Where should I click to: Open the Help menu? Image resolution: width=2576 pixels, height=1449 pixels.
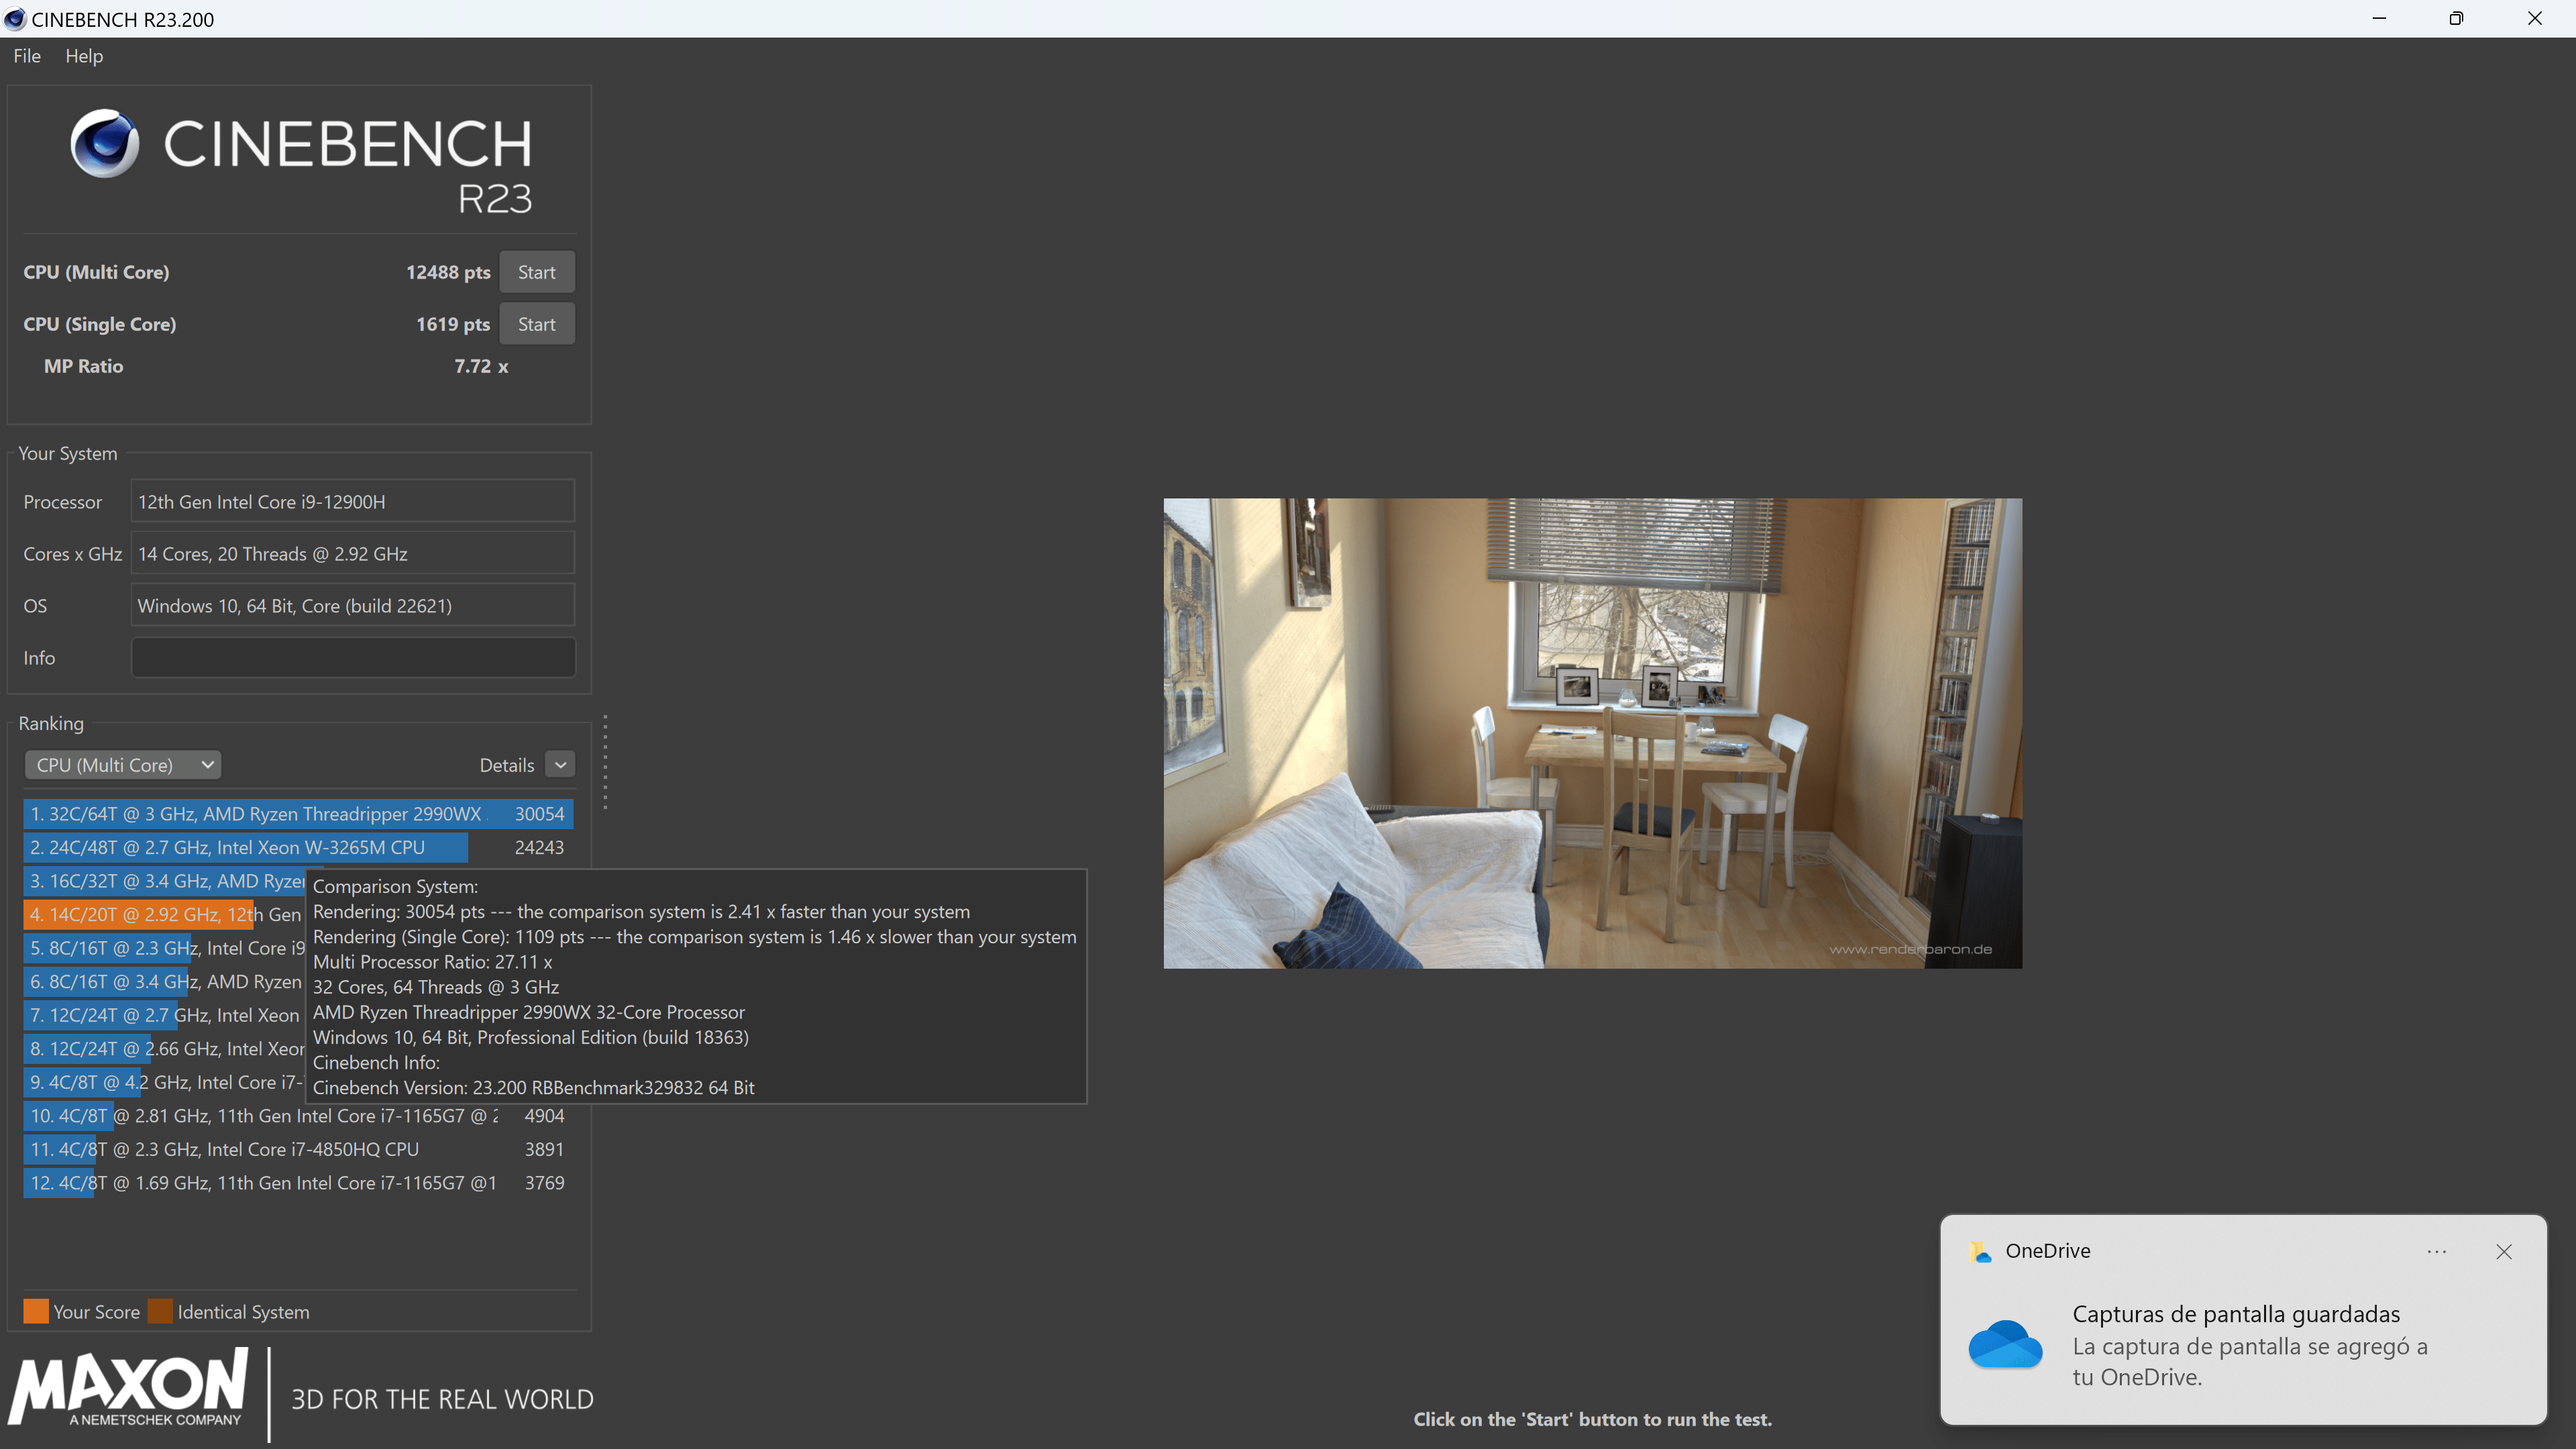coord(84,56)
